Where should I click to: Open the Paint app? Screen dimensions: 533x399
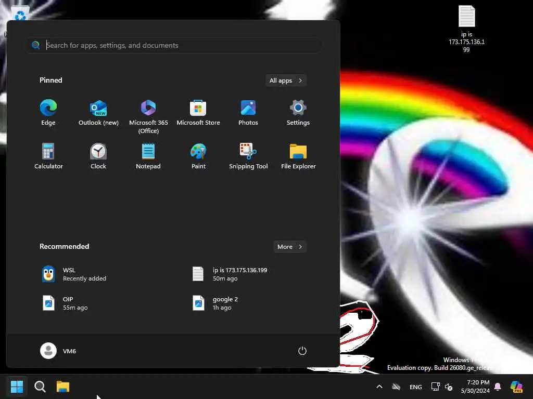(198, 156)
